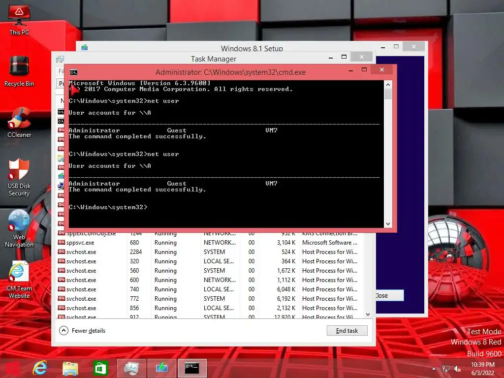
Task: Close the Task Manager window
Action: click(362, 57)
